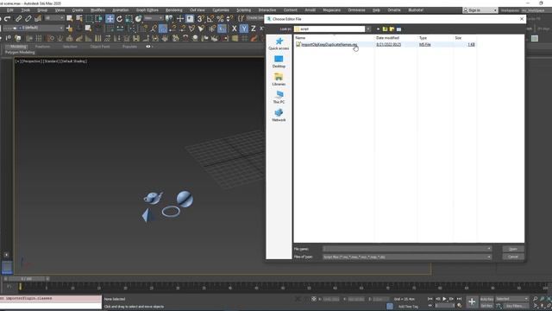
Task: Close the Choose Editor File dialog
Action: pyautogui.click(x=522, y=19)
